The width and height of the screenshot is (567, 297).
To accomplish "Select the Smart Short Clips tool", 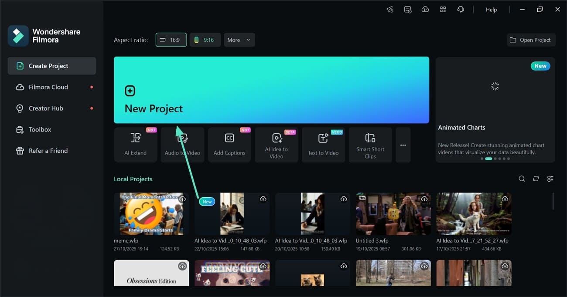I will click(x=370, y=145).
